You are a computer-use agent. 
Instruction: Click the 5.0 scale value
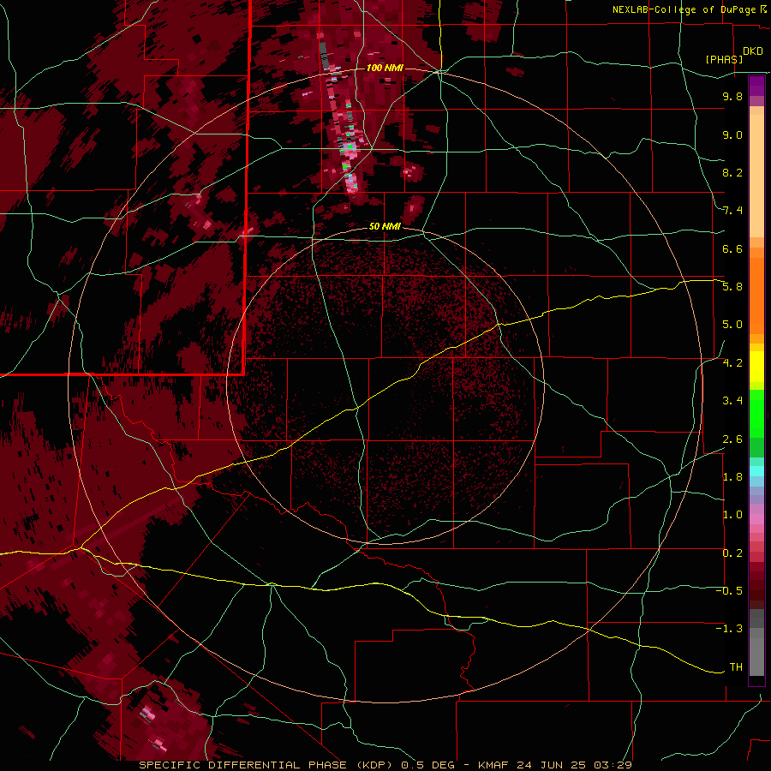(732, 325)
